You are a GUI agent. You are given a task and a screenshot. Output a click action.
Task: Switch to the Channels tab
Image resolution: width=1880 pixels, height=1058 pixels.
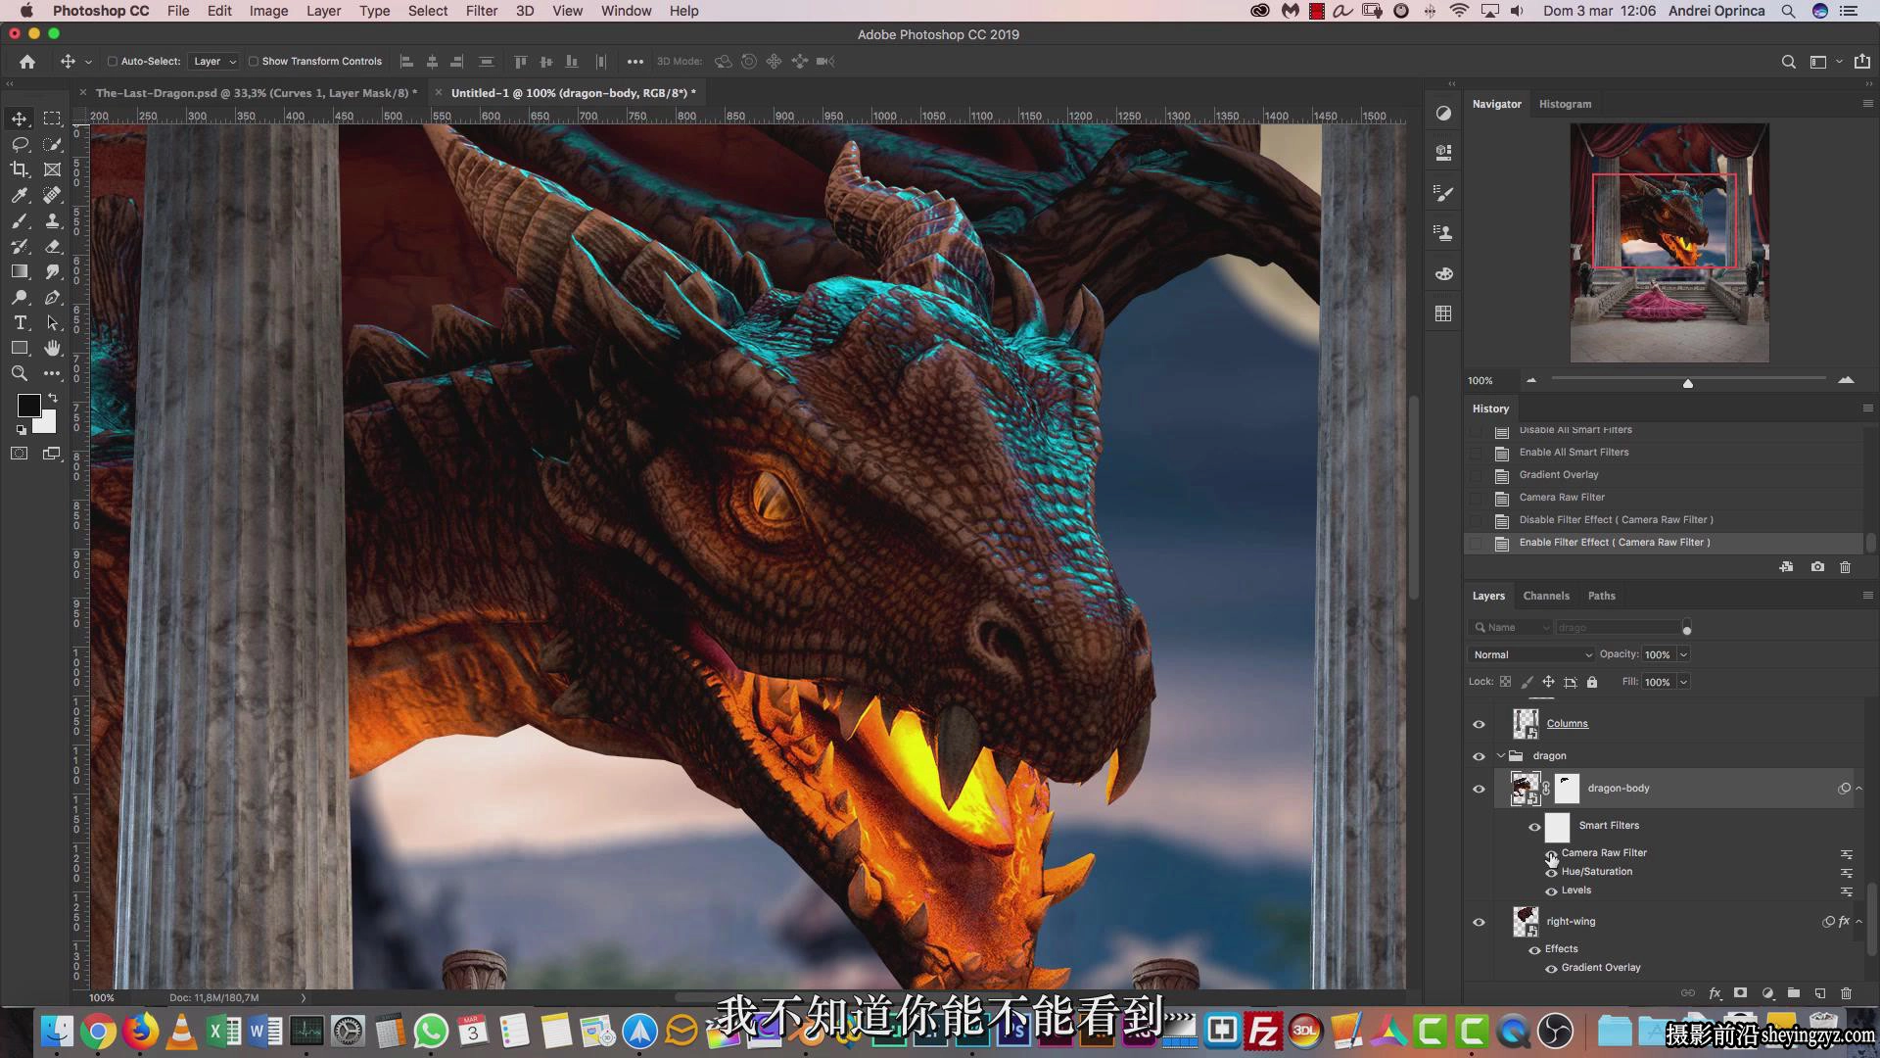1546,596
